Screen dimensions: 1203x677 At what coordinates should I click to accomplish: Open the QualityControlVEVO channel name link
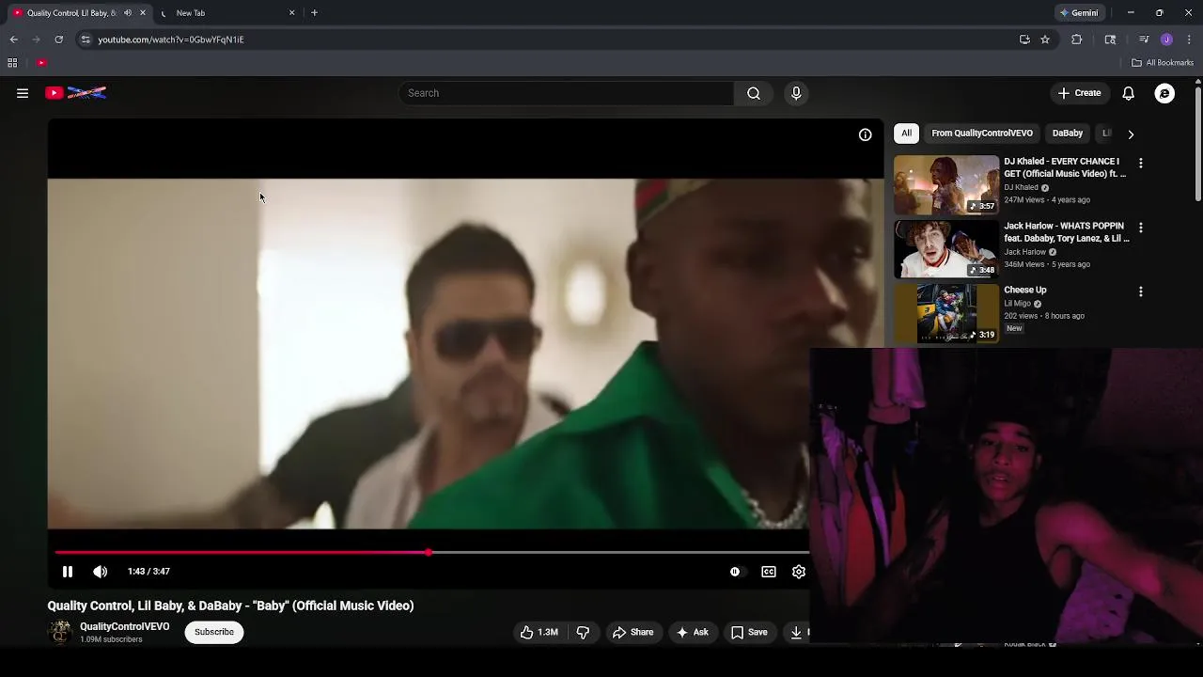pyautogui.click(x=125, y=626)
